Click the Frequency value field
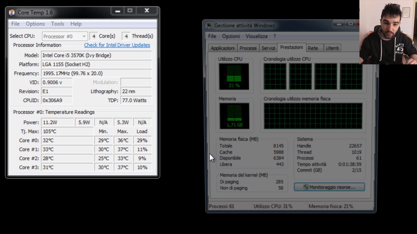 pyautogui.click(x=96, y=73)
